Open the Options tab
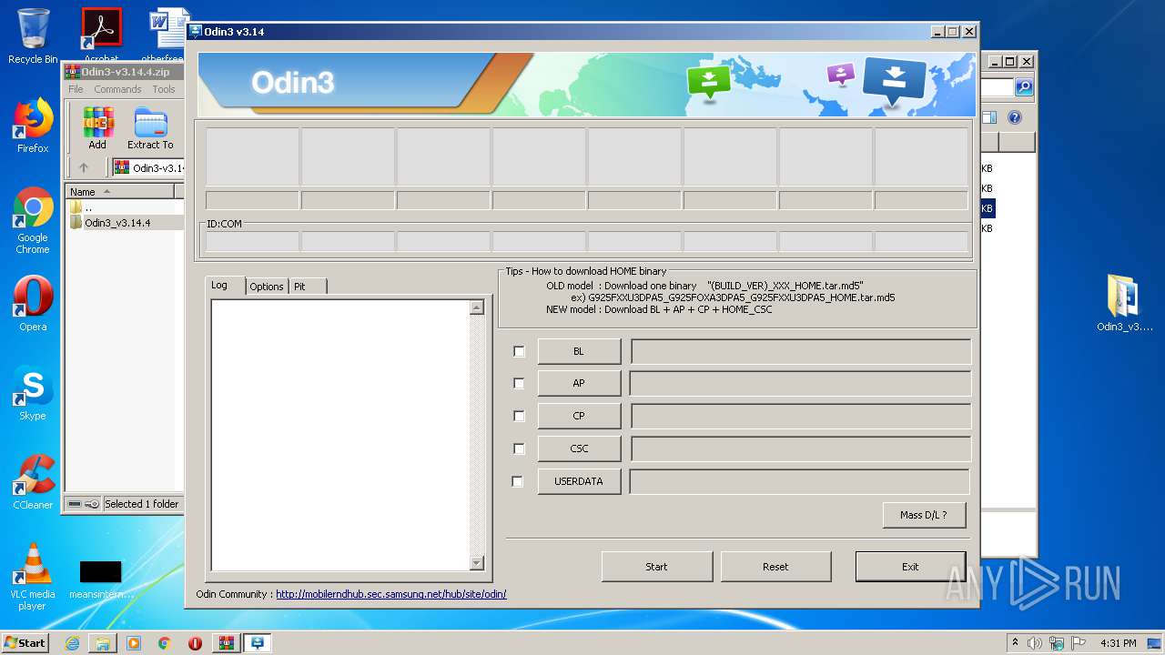This screenshot has height=655, width=1165. 267,287
